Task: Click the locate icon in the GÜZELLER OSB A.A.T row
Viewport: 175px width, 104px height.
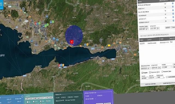Action: click(x=173, y=21)
